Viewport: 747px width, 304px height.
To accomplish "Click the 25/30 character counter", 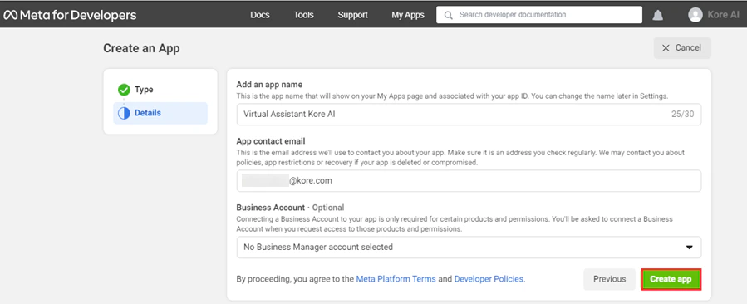I will 684,115.
